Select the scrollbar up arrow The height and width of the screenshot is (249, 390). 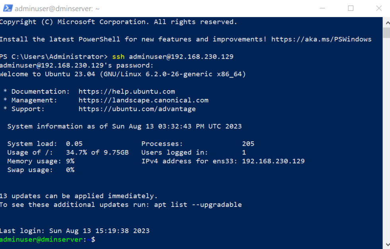click(x=386, y=23)
